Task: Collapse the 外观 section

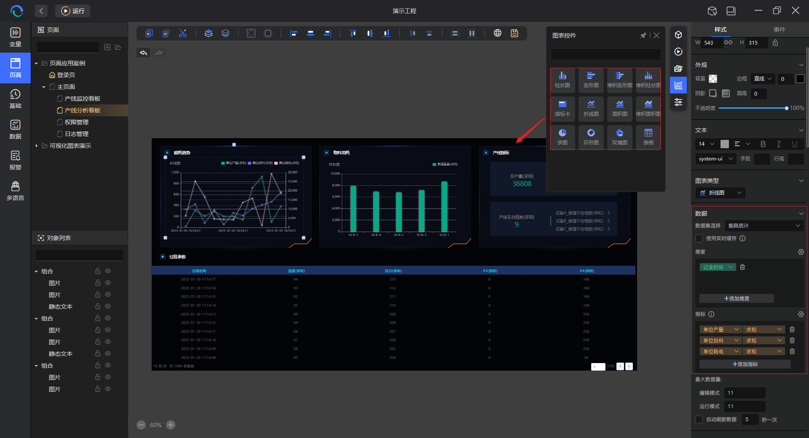Action: pos(801,65)
